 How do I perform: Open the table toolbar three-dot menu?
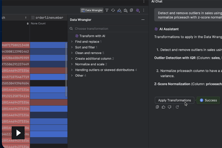[144, 10]
